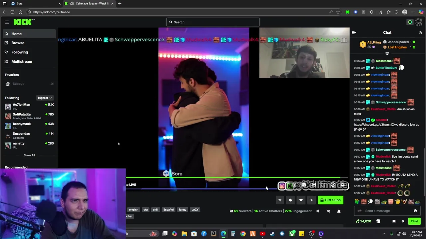Image resolution: width=426 pixels, height=239 pixels.
Task: Open the emoji picker in chat input
Action: [415, 211]
